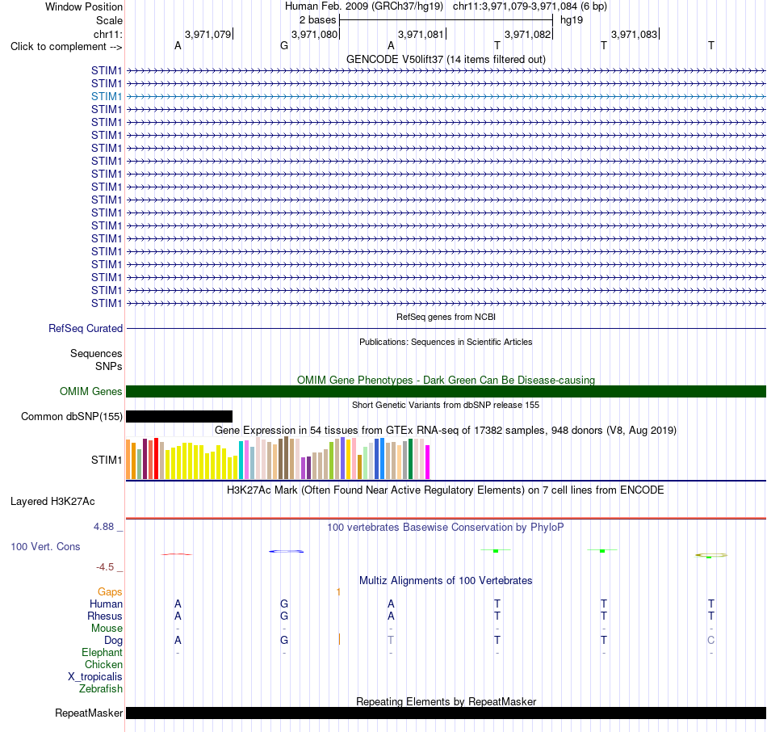Viewport: 767px width, 732px height.
Task: Click the blue PhyloP conservation mark
Action: coord(286,551)
